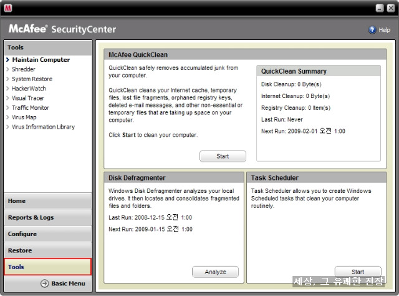Click chevron next to Virus Map

pos(7,117)
